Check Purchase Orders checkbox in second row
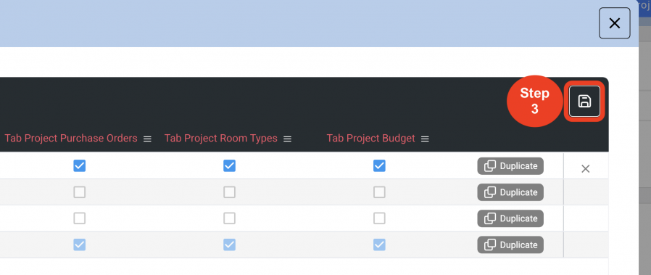 (79, 192)
